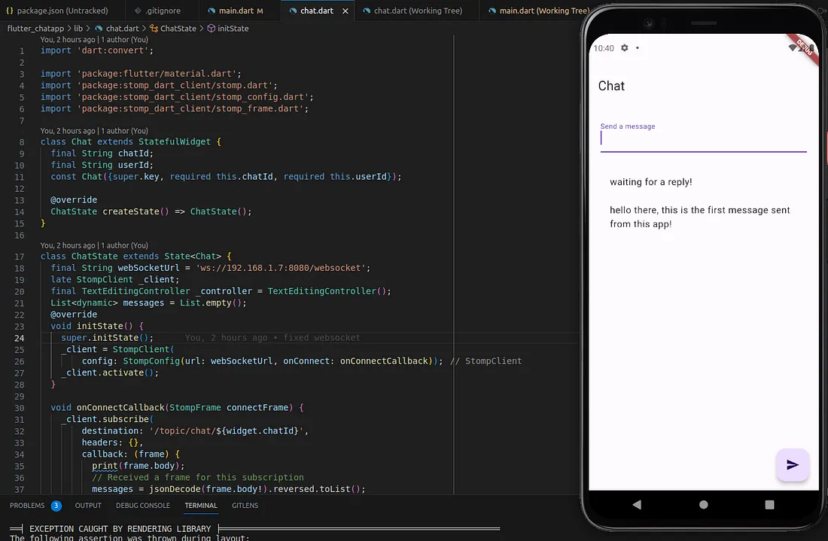828x541 pixels.
Task: Close the chat.dart editor tab
Action: click(346, 11)
